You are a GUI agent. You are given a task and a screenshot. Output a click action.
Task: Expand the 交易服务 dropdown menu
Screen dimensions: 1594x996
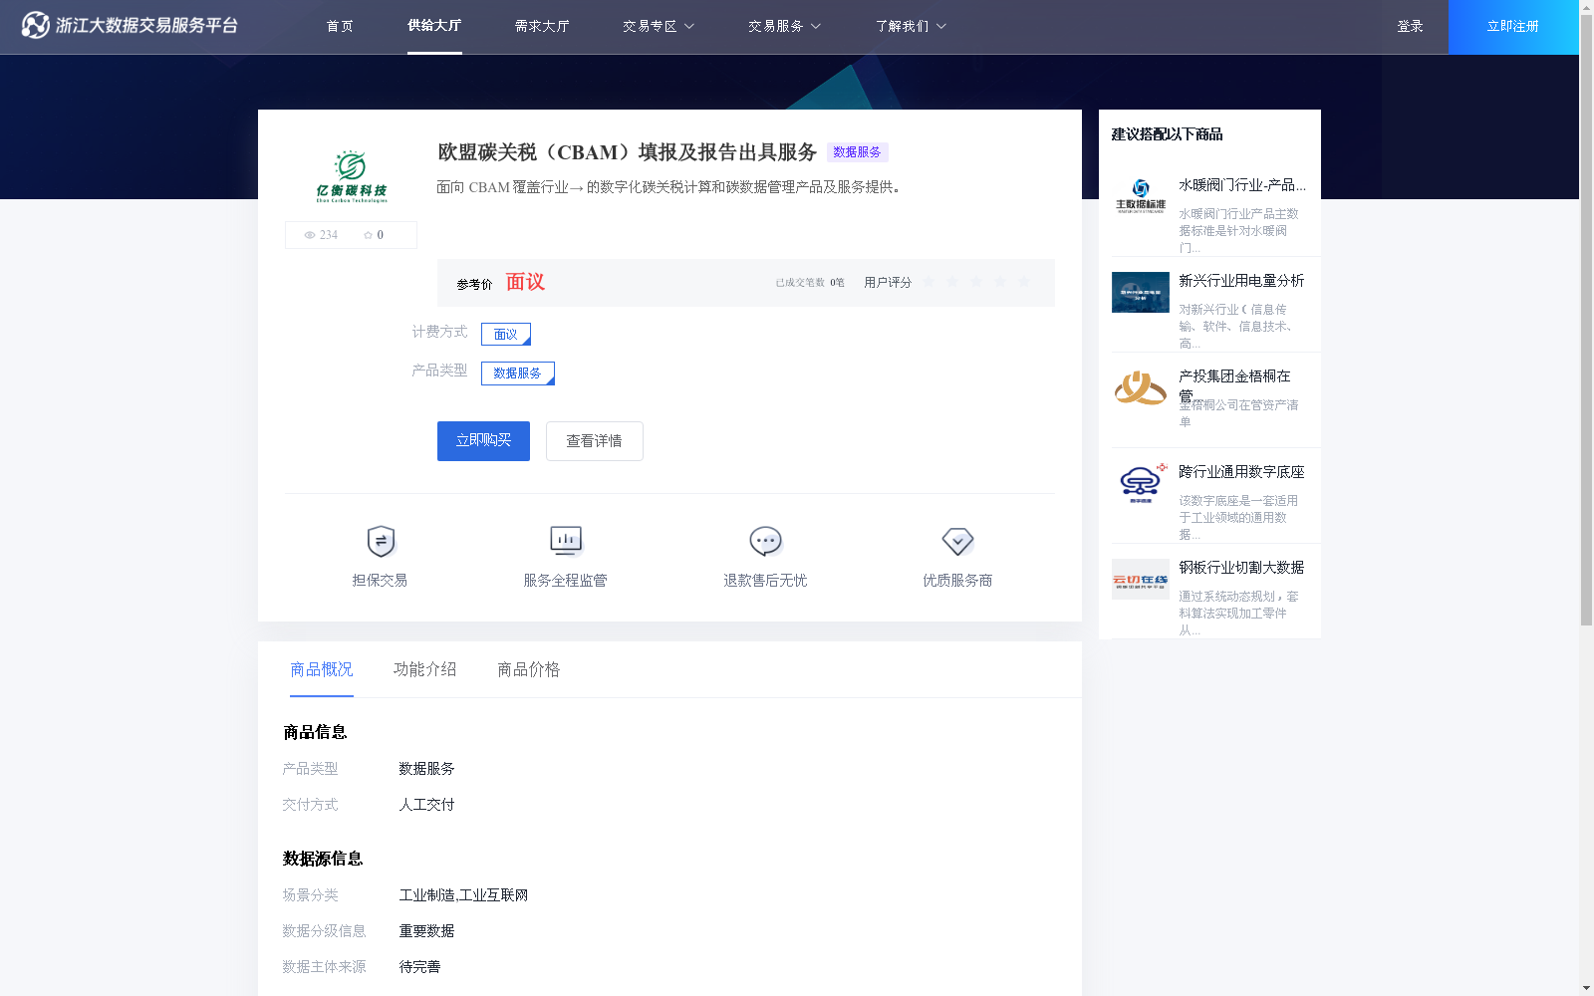click(x=784, y=26)
